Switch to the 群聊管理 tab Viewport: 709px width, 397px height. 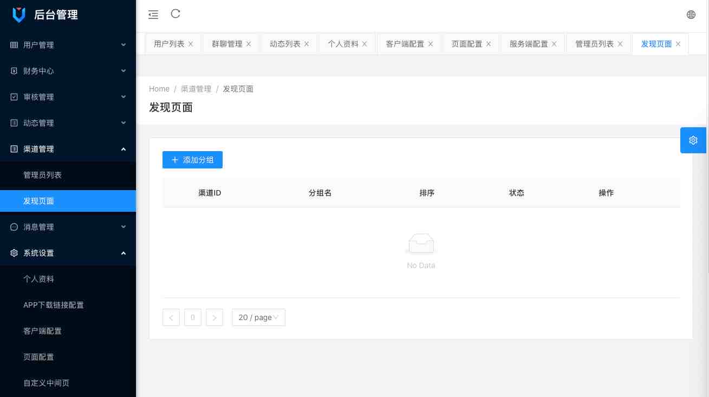(227, 44)
